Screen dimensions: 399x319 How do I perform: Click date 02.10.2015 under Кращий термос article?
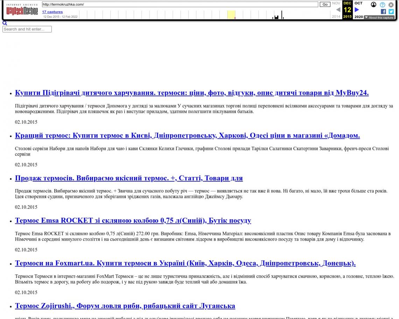pos(26,165)
